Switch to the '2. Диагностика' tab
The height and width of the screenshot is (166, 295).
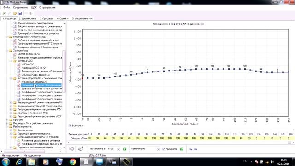coord(28,18)
